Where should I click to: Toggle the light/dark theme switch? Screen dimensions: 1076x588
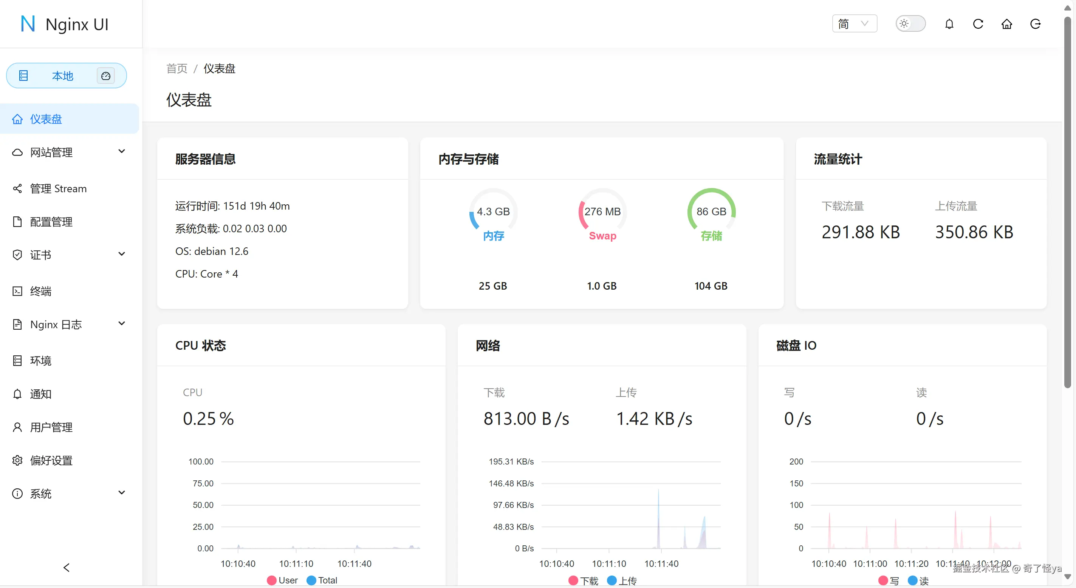coord(910,24)
